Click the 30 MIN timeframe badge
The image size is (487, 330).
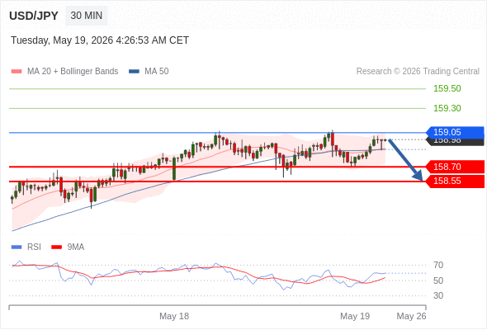click(87, 16)
